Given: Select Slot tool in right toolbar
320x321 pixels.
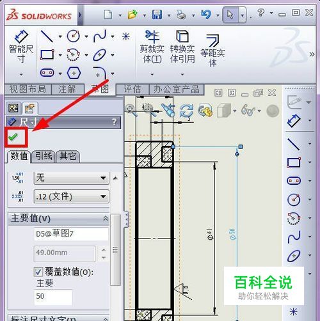Looking at the screenshot, I should coord(294,181).
